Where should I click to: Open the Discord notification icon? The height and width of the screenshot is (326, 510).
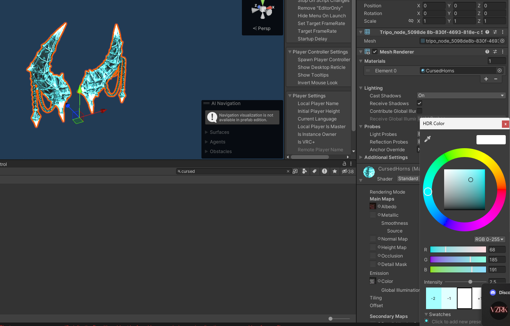tap(493, 293)
